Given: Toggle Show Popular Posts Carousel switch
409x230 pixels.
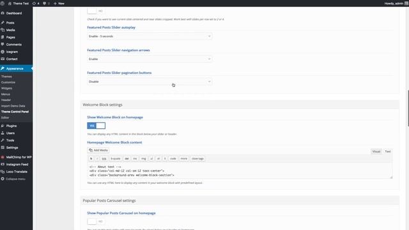Looking at the screenshot, I should click(96, 222).
